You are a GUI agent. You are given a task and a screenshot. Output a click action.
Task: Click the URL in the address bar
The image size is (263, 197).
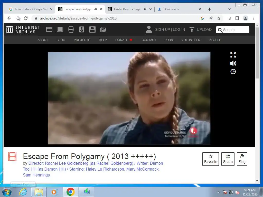click(x=78, y=18)
